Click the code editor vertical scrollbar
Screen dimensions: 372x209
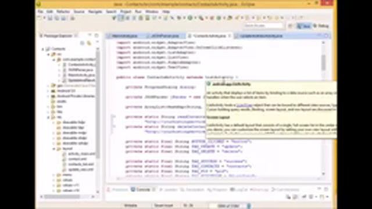(323, 63)
